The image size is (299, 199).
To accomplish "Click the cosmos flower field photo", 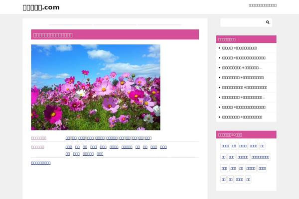I will (96, 87).
